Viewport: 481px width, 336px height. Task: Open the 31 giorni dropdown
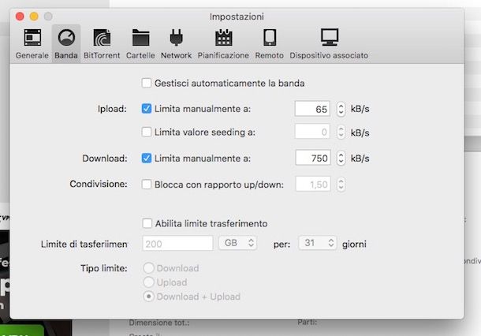click(318, 243)
